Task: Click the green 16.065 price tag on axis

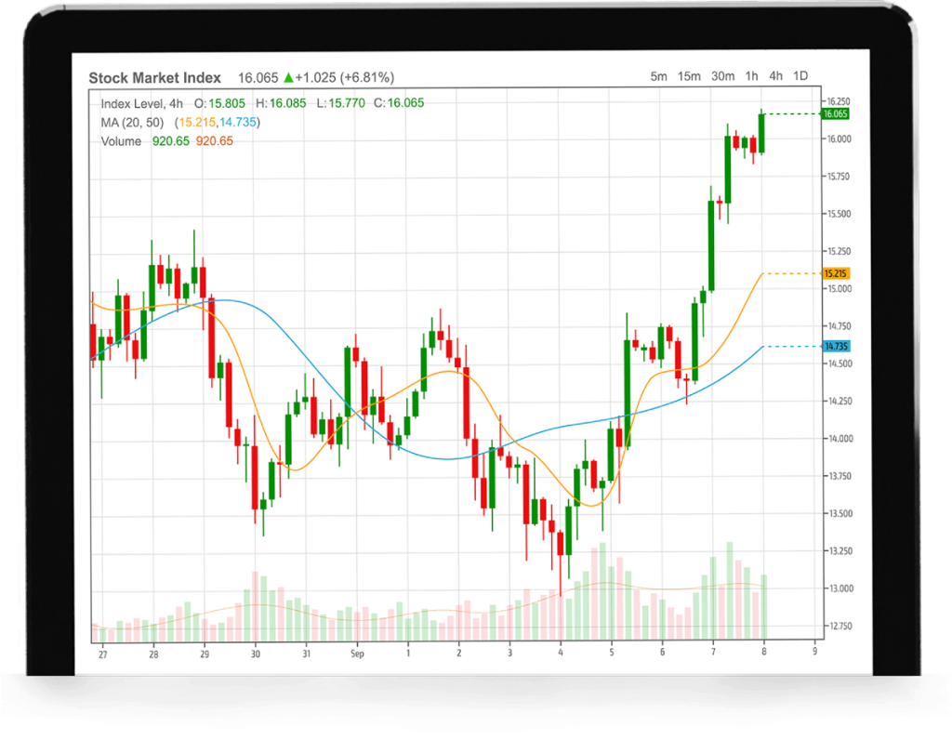Action: pyautogui.click(x=836, y=114)
